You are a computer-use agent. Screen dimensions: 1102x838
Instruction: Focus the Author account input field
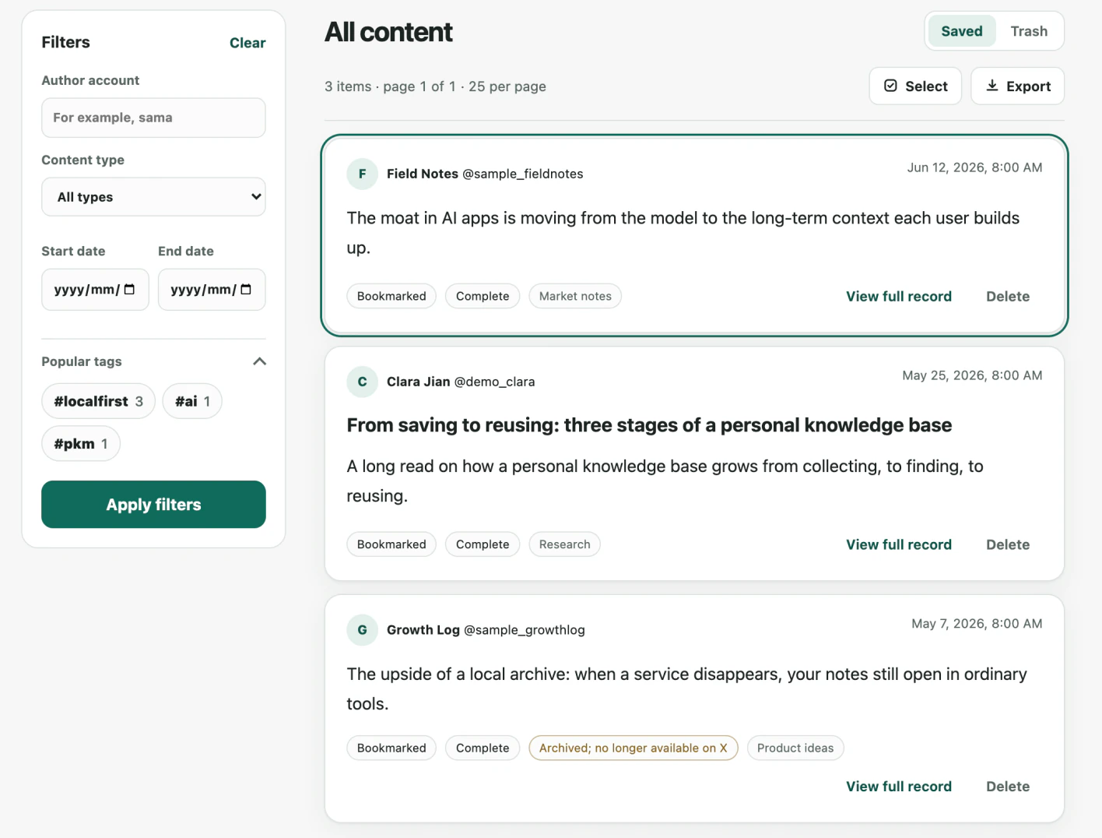click(x=153, y=118)
